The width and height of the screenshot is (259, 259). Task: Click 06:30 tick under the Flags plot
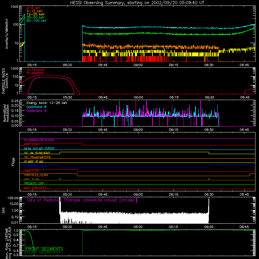click(209, 195)
